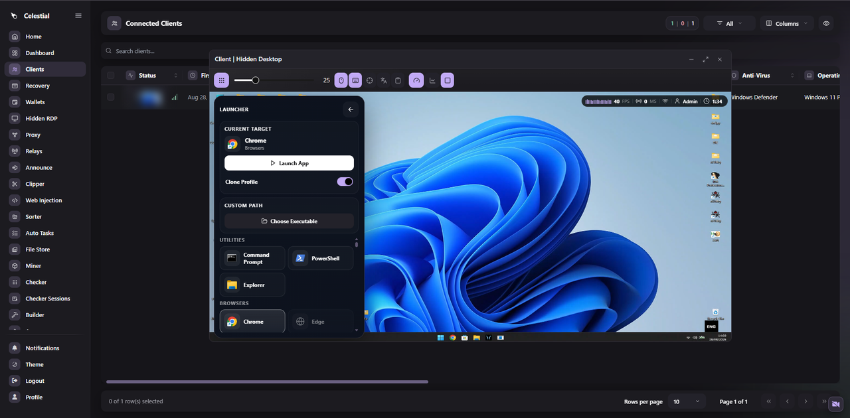Expand the Columns dropdown
This screenshot has height=418, width=850.
[x=787, y=23]
